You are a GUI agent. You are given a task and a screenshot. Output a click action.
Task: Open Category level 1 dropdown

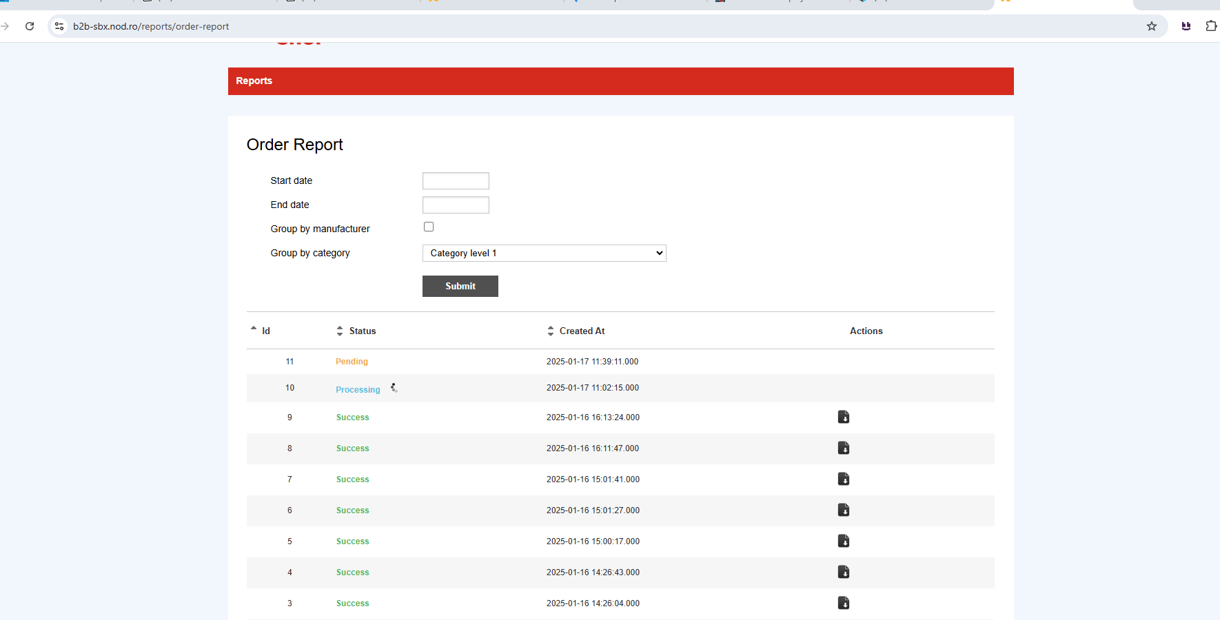(x=544, y=254)
